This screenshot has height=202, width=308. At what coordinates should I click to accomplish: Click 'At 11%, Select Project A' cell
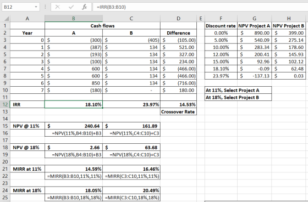pyautogui.click(x=238, y=90)
